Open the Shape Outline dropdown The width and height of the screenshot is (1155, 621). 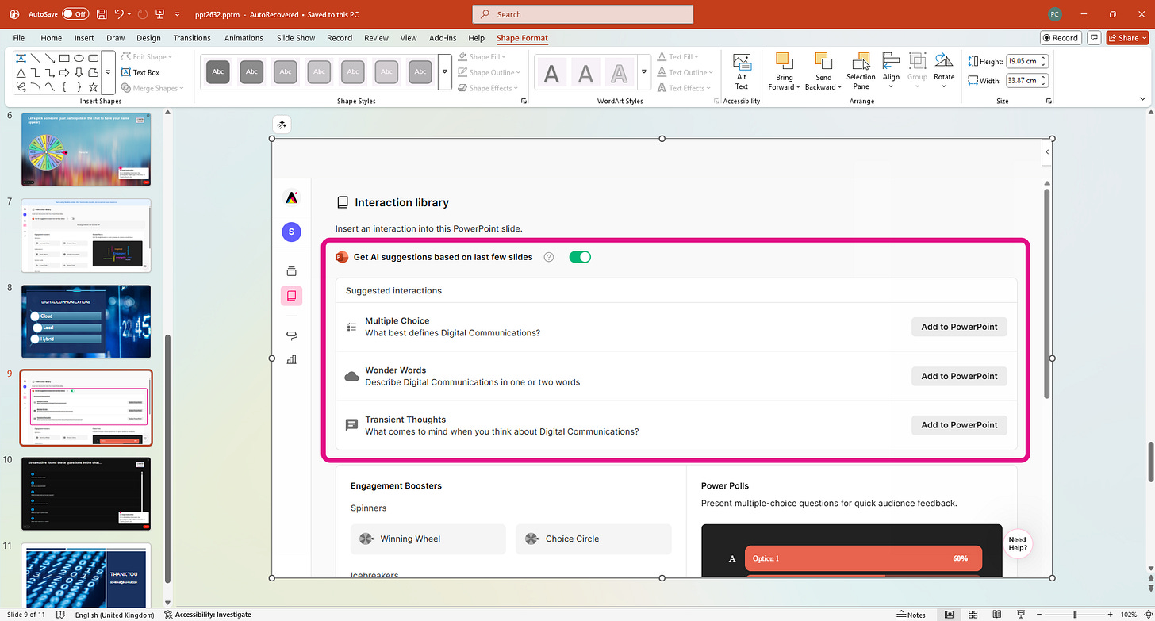coord(489,72)
